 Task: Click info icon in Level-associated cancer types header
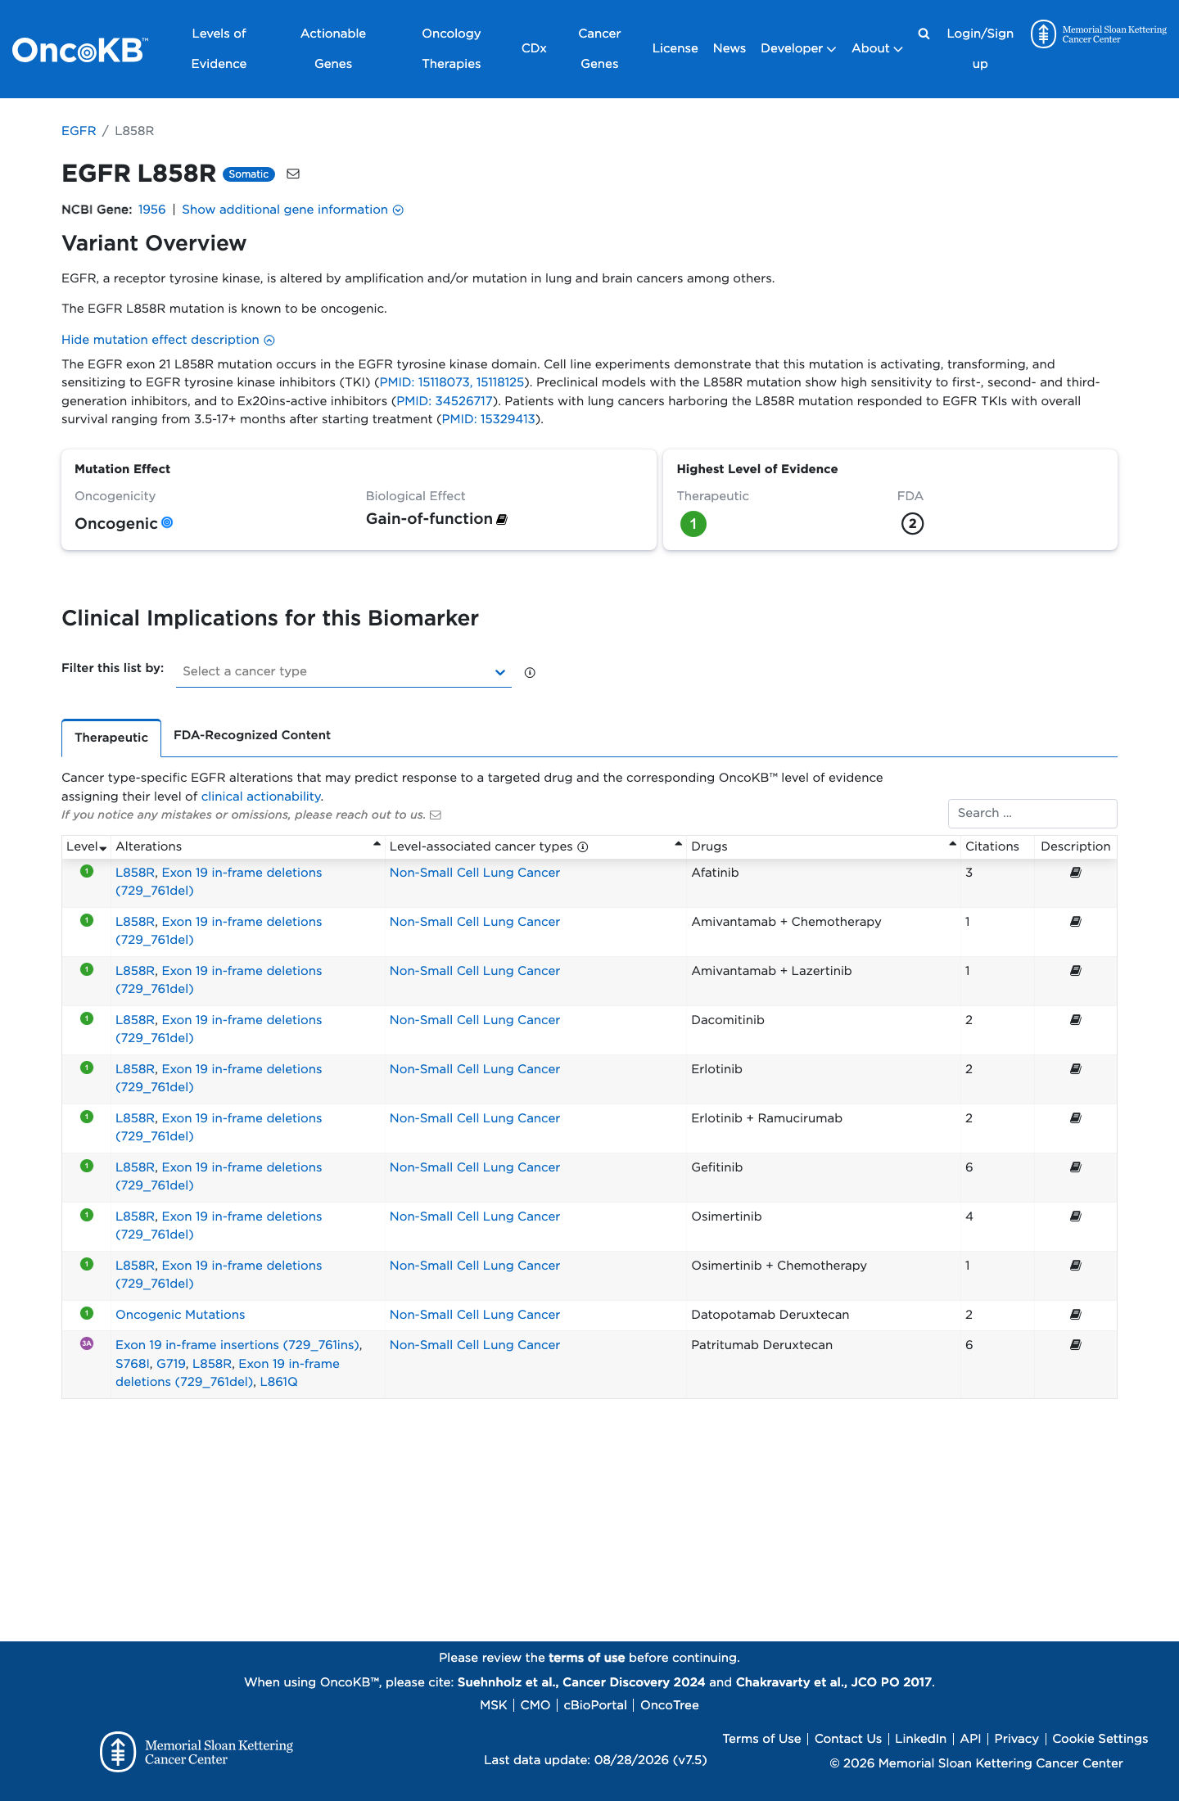point(583,846)
